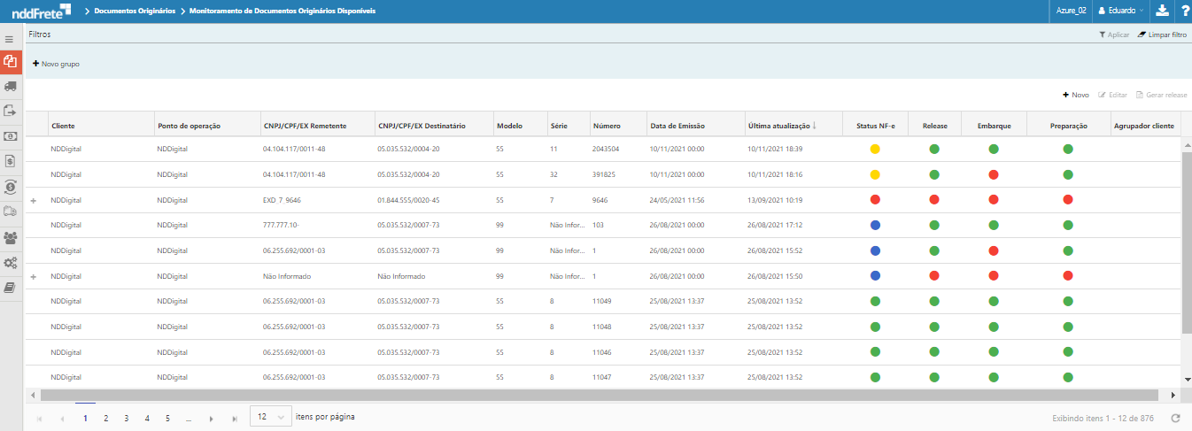Click the truck icon in the sidebar
The image size is (1192, 431).
click(x=11, y=86)
